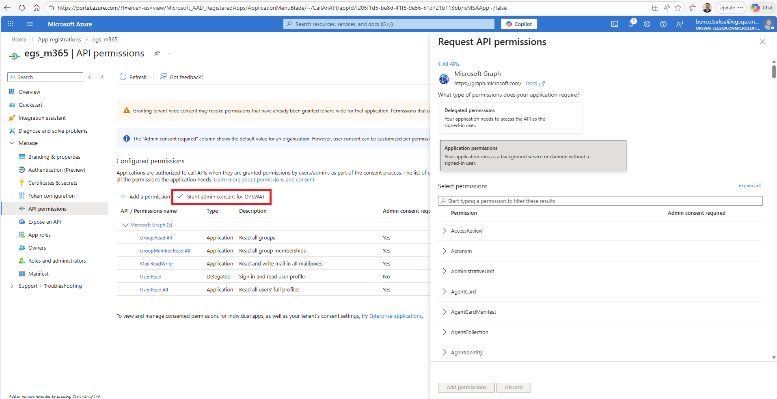Open the Enterprise applications link
This screenshot has height=399, width=777.
(x=395, y=316)
